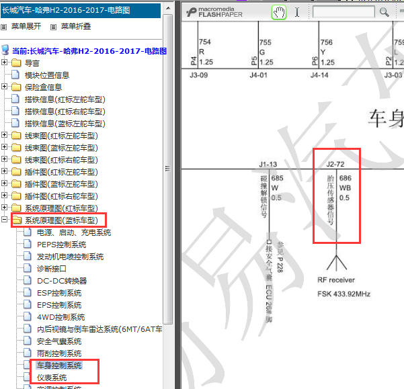Open 安全气囊系统 diagram
The height and width of the screenshot is (389, 404).
(x=59, y=341)
